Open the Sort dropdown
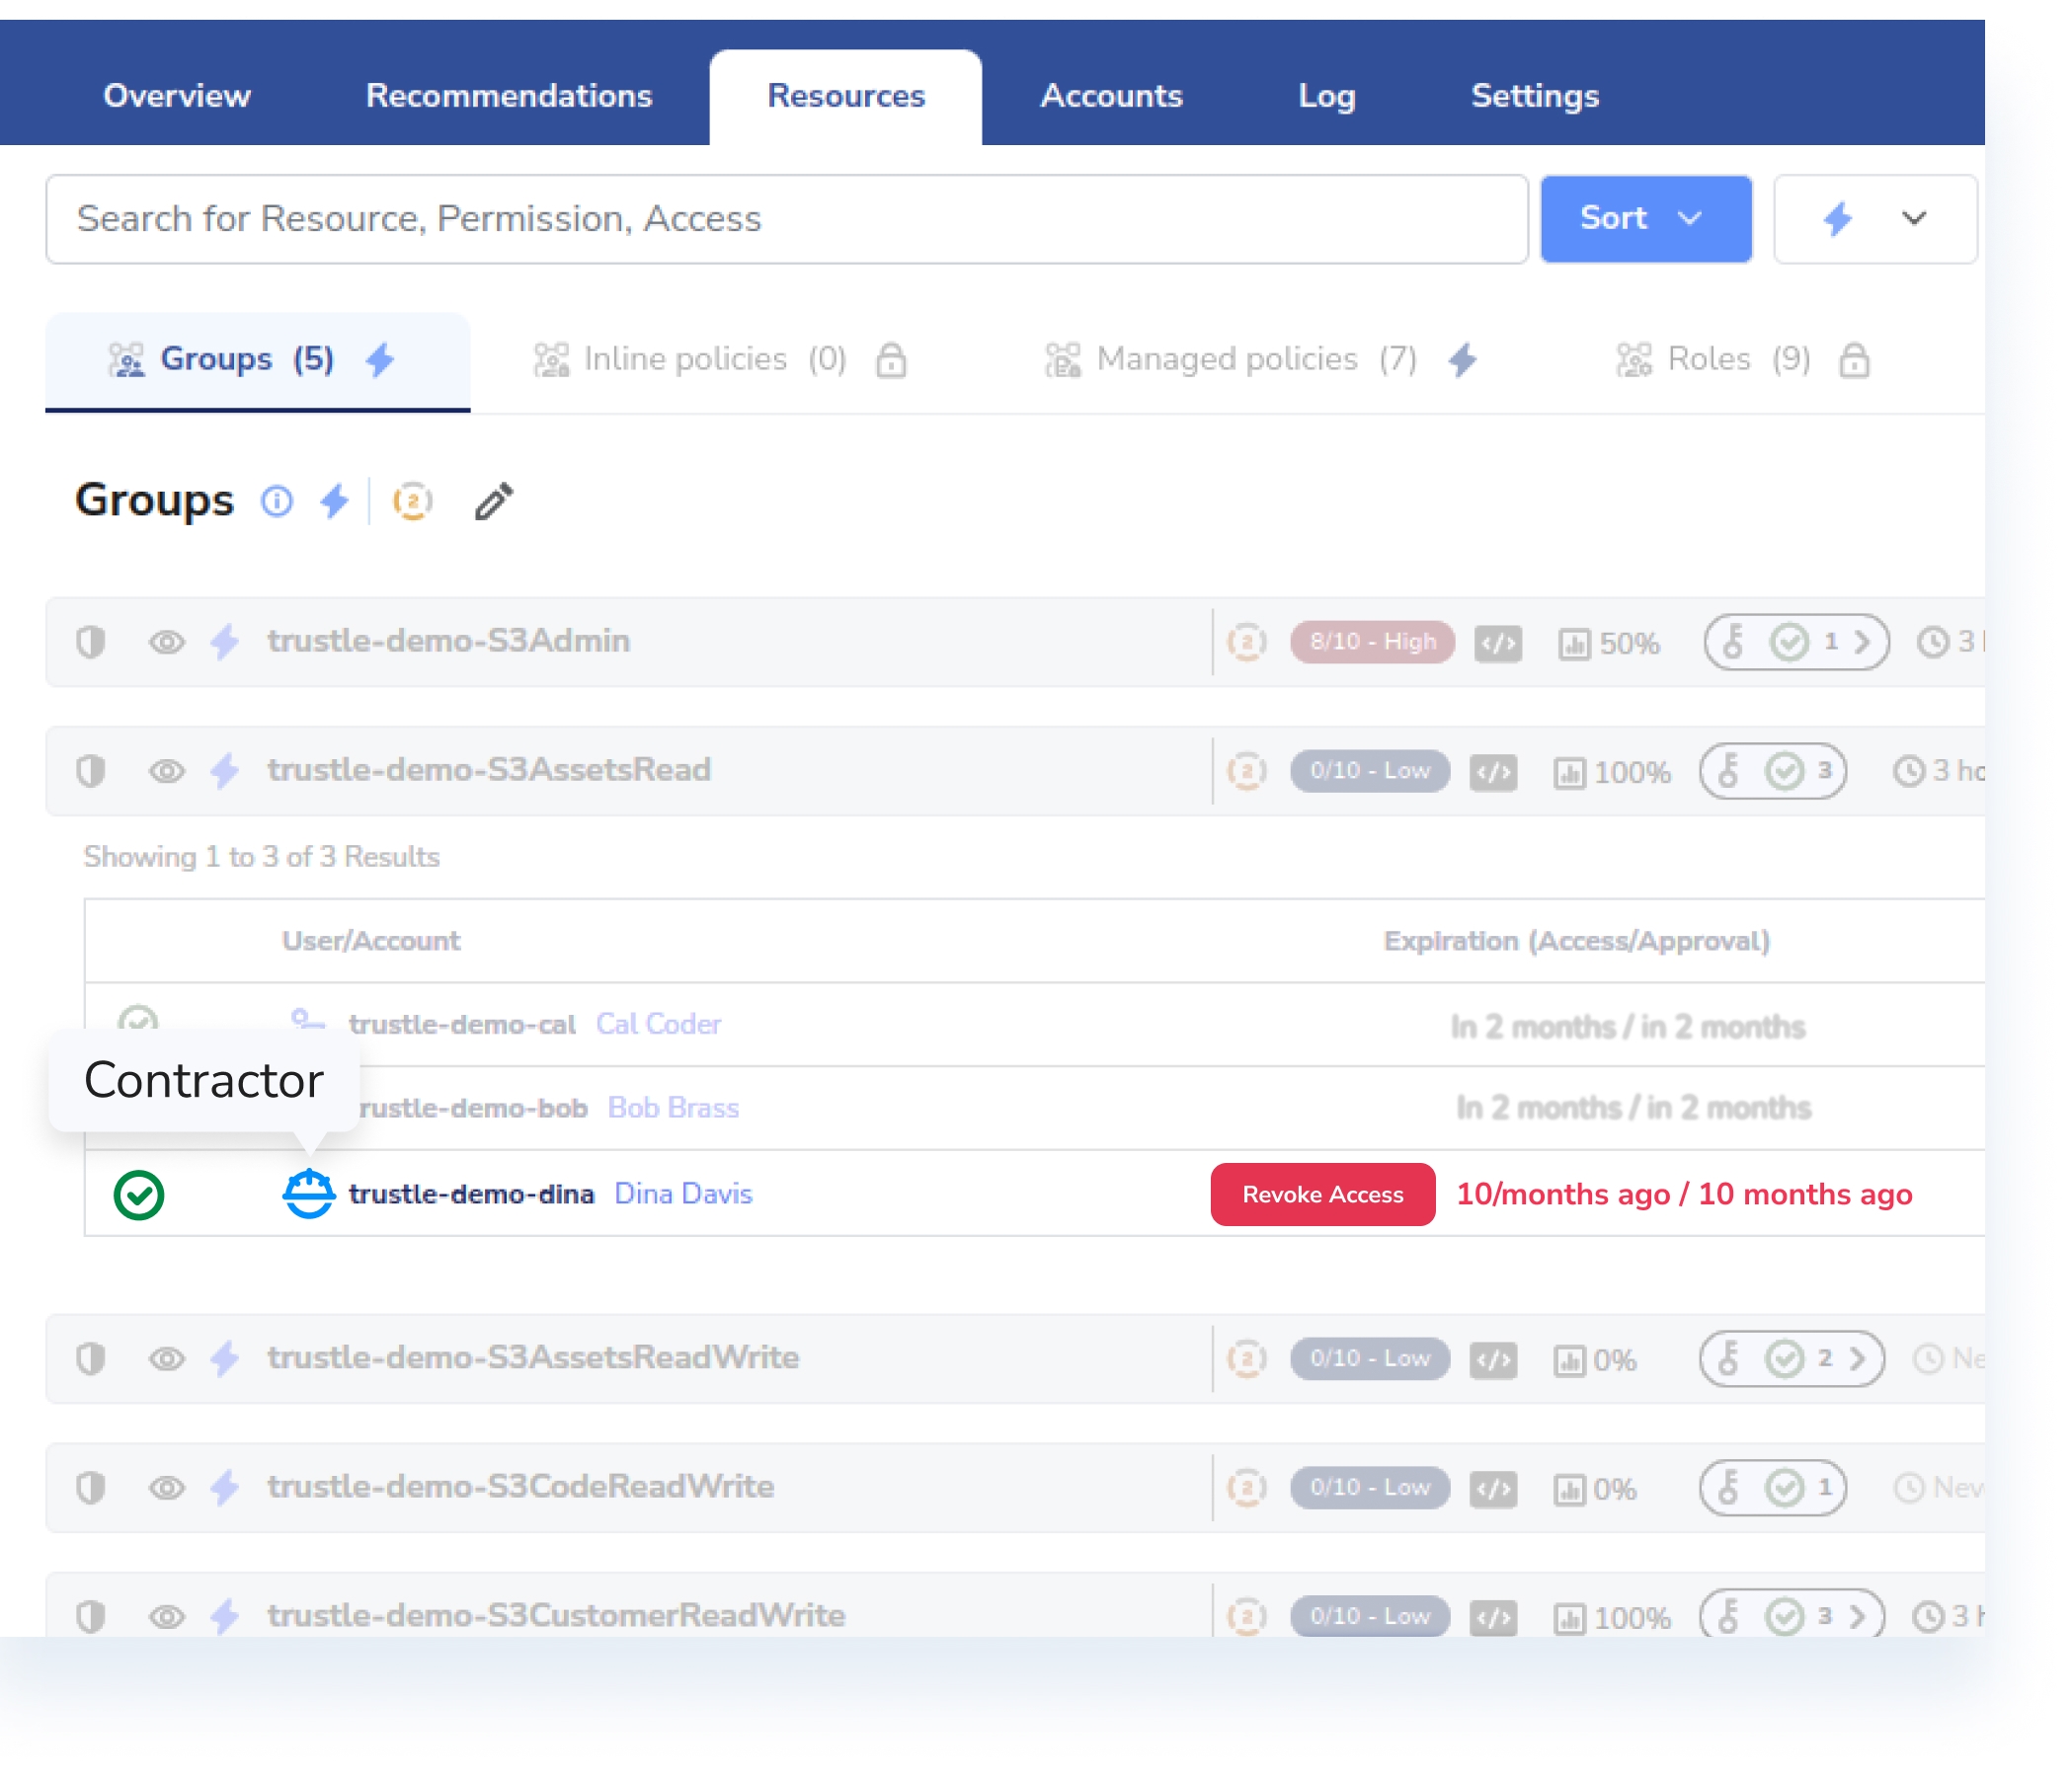Image resolution: width=2072 pixels, height=1775 pixels. pyautogui.click(x=1646, y=219)
